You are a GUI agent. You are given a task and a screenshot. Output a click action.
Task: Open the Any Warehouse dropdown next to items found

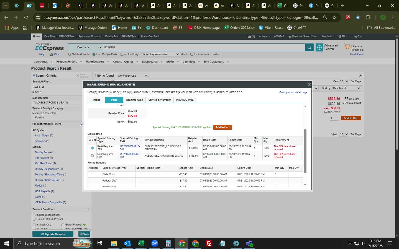132,76
